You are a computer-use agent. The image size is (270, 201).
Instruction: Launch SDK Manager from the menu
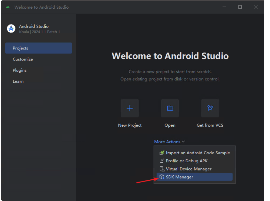pyautogui.click(x=195, y=177)
